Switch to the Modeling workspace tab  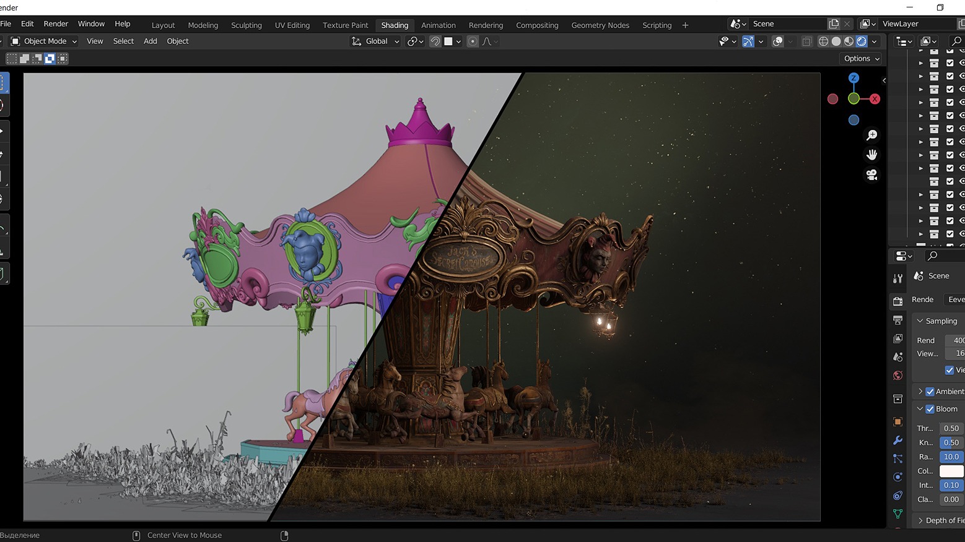click(203, 25)
